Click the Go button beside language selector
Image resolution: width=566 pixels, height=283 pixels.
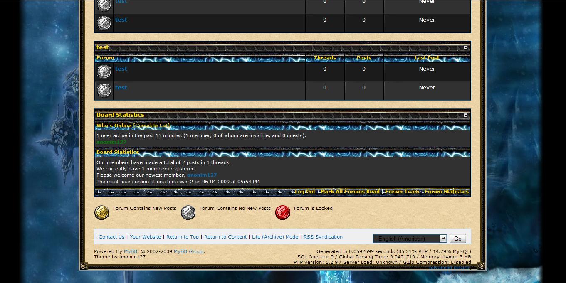click(x=457, y=239)
